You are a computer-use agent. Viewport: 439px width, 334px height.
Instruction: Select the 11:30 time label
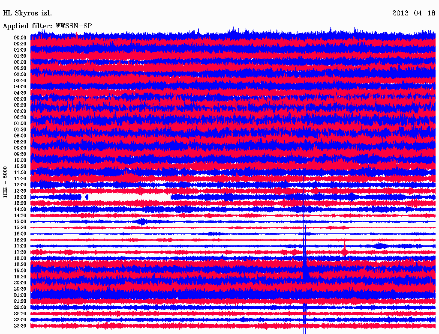(x=20, y=179)
